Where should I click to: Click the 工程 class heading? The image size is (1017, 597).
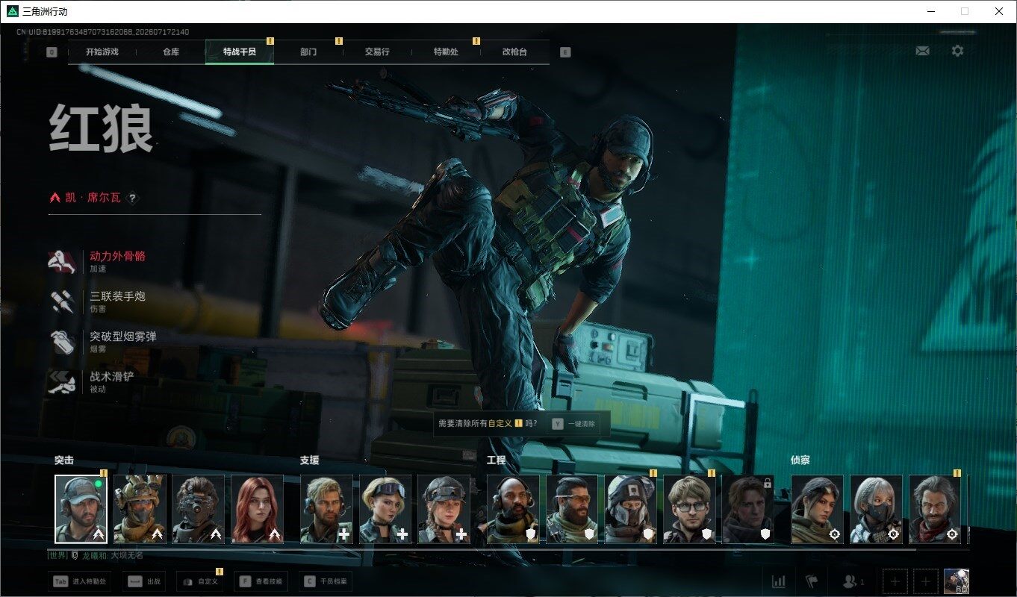tap(497, 460)
